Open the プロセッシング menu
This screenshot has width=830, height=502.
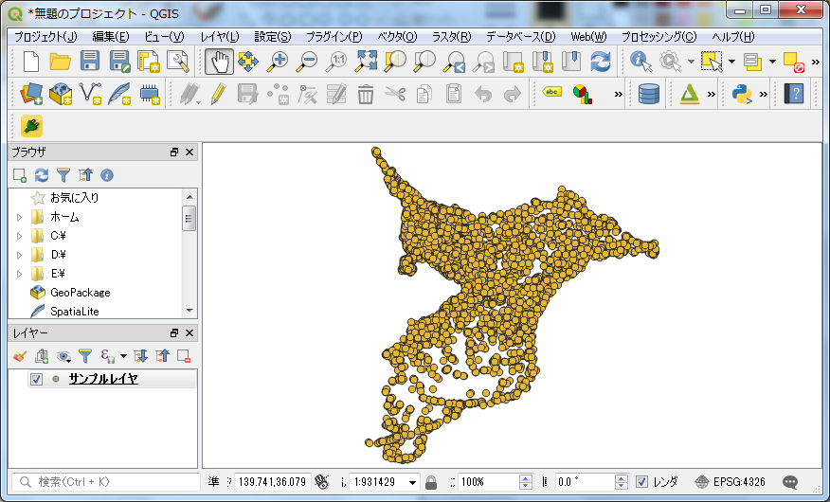(659, 37)
